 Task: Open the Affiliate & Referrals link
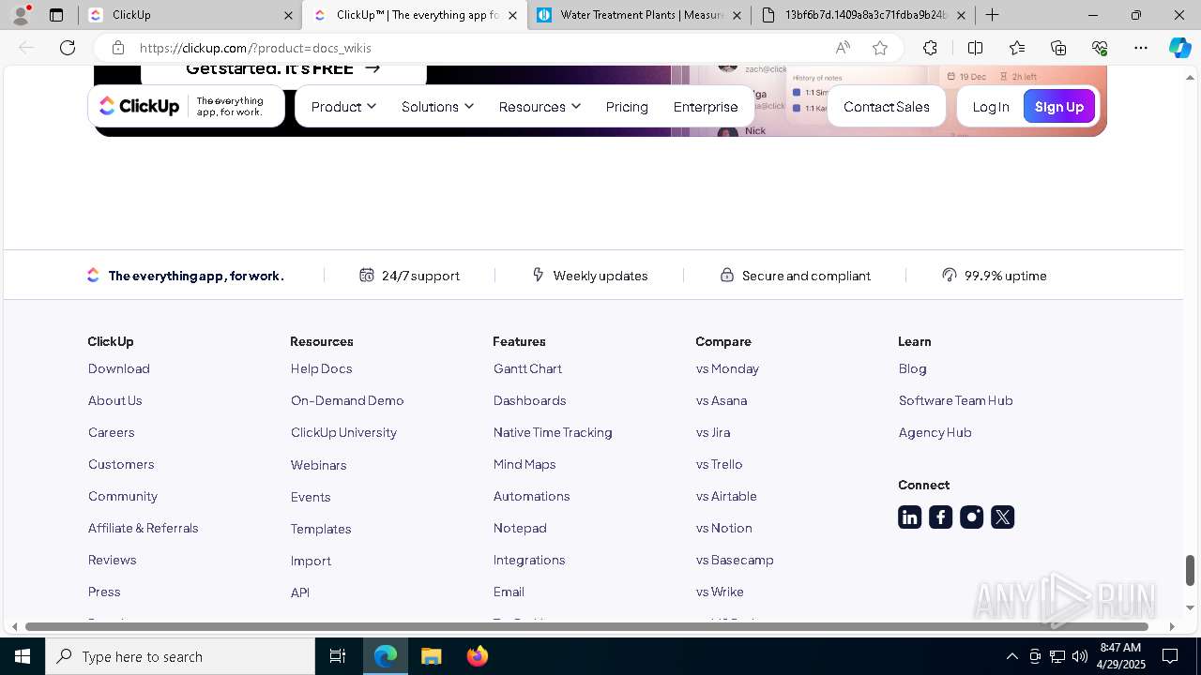point(143,528)
